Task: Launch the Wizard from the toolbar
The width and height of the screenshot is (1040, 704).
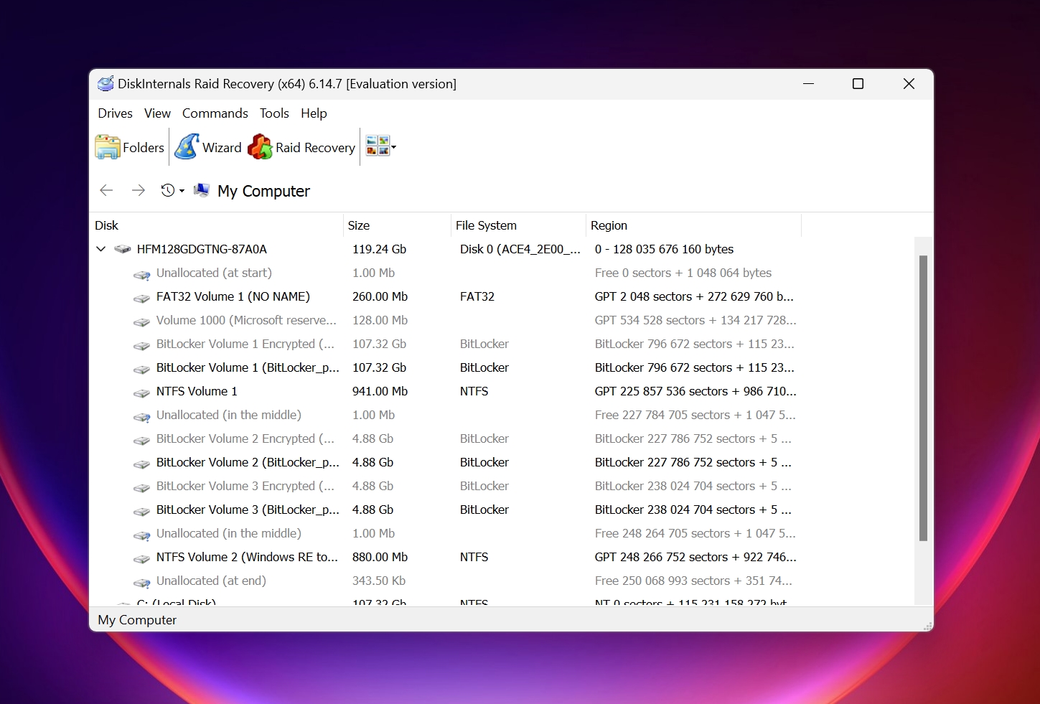Action: click(208, 147)
